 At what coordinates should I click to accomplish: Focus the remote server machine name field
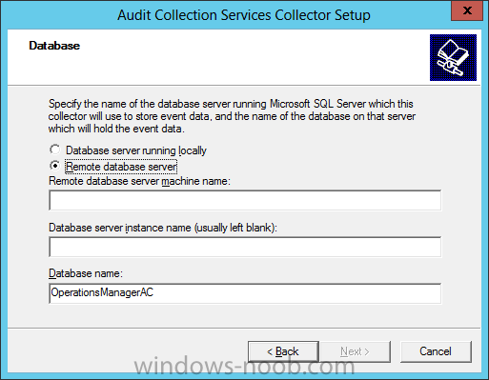coord(245,200)
